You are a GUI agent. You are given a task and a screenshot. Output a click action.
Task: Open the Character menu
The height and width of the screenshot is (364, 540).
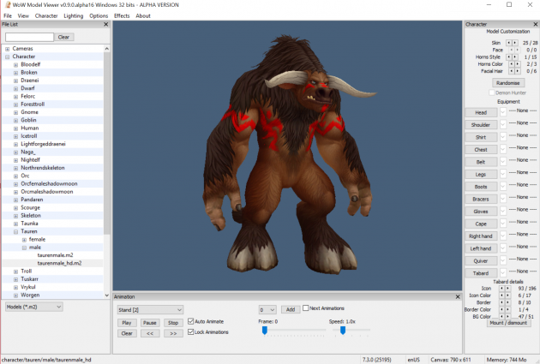46,15
